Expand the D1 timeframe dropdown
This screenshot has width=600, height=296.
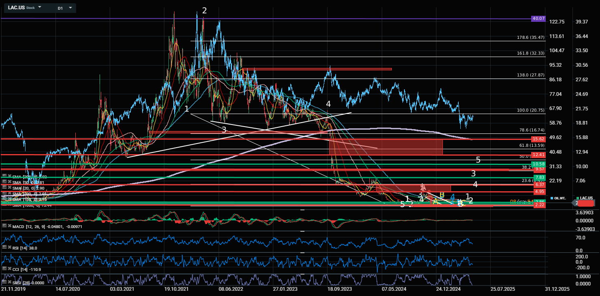(70, 8)
